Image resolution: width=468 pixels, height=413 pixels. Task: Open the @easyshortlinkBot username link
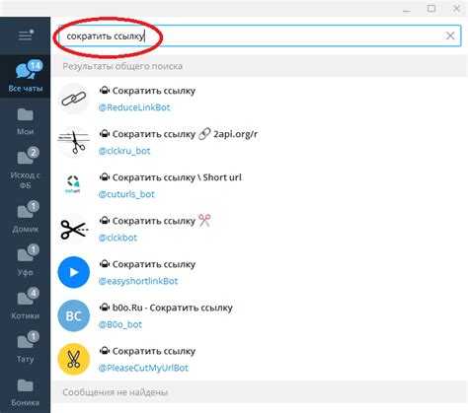[x=138, y=281]
